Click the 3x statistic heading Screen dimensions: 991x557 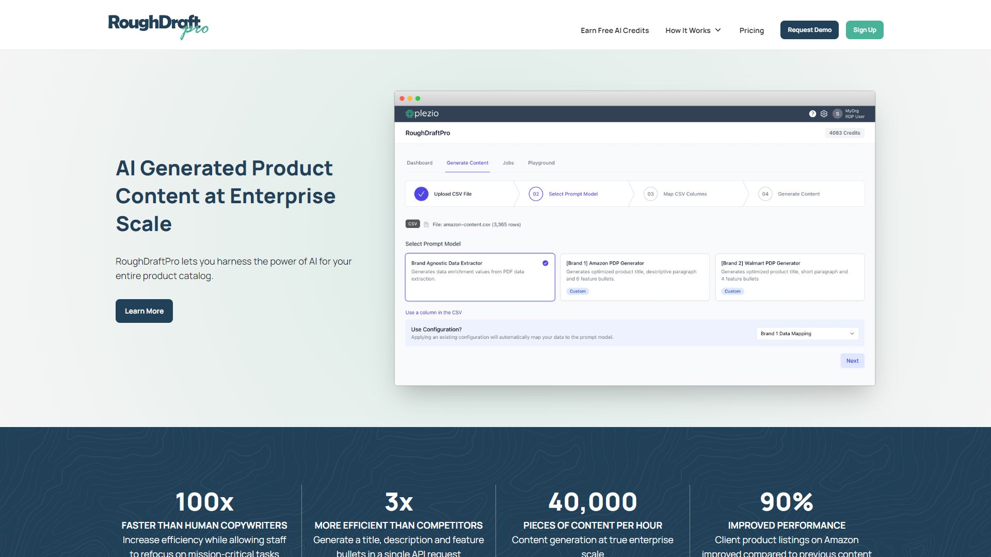point(398,502)
